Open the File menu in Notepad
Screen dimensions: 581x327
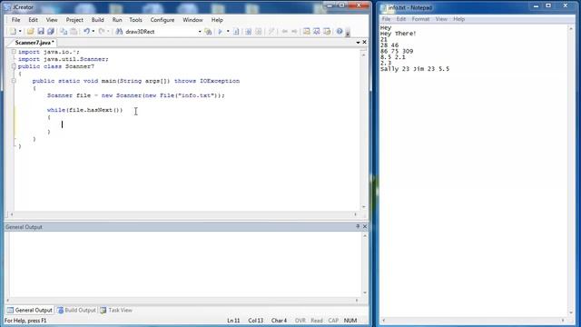386,19
